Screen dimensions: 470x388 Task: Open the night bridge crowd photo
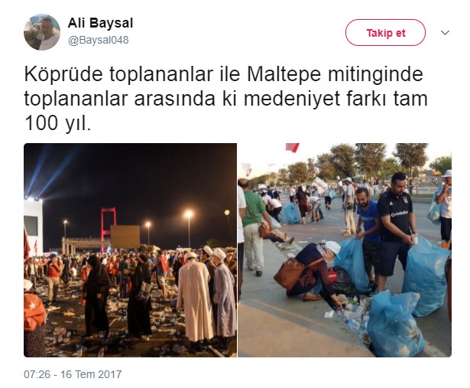131,250
